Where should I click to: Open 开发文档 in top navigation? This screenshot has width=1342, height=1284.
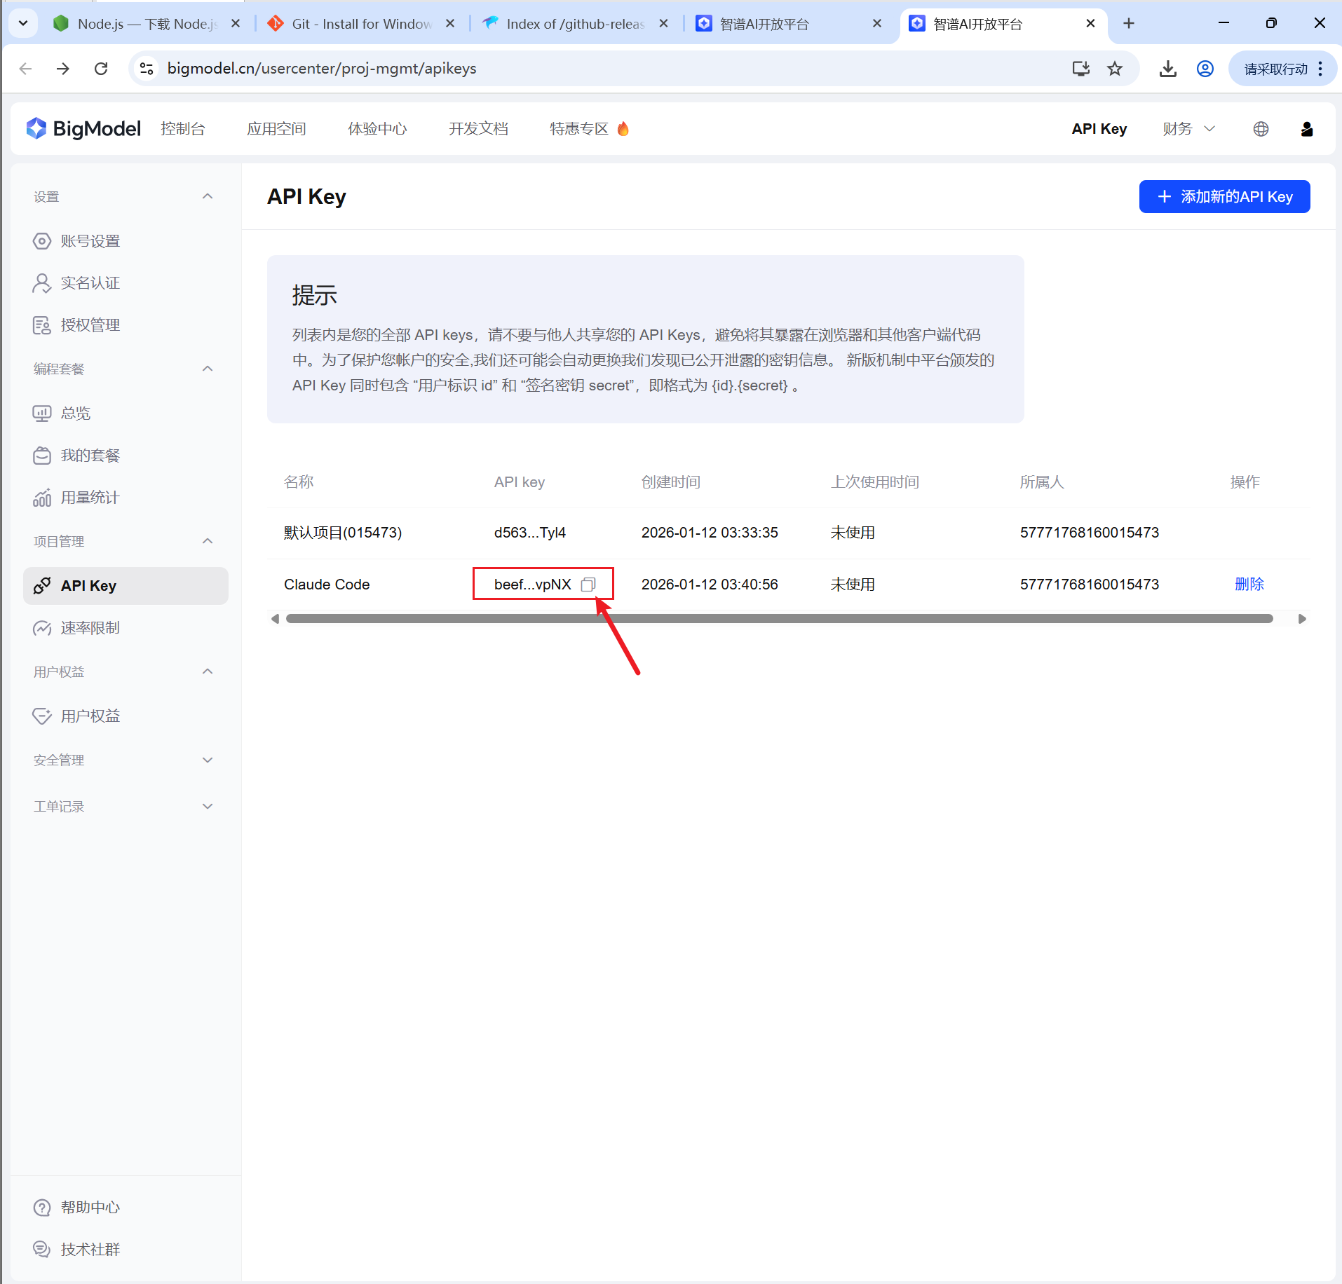[x=478, y=129]
